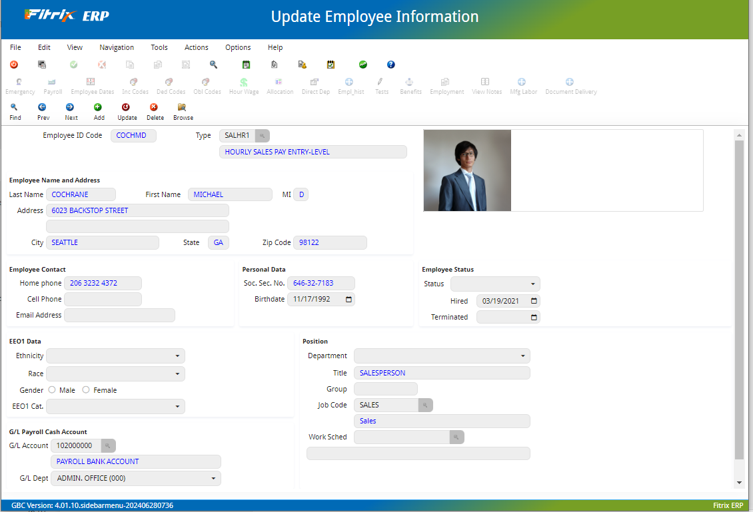Click the Job Code lookup button
753x512 pixels.
click(424, 405)
